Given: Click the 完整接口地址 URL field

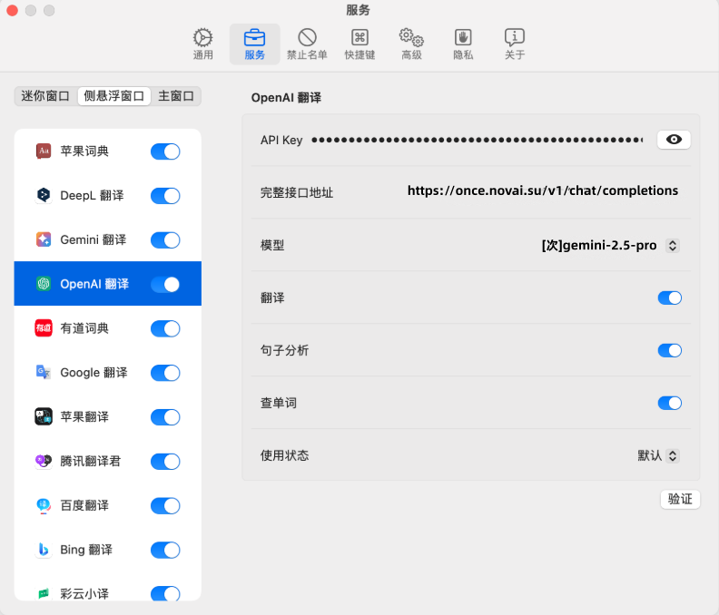Looking at the screenshot, I should click(542, 191).
